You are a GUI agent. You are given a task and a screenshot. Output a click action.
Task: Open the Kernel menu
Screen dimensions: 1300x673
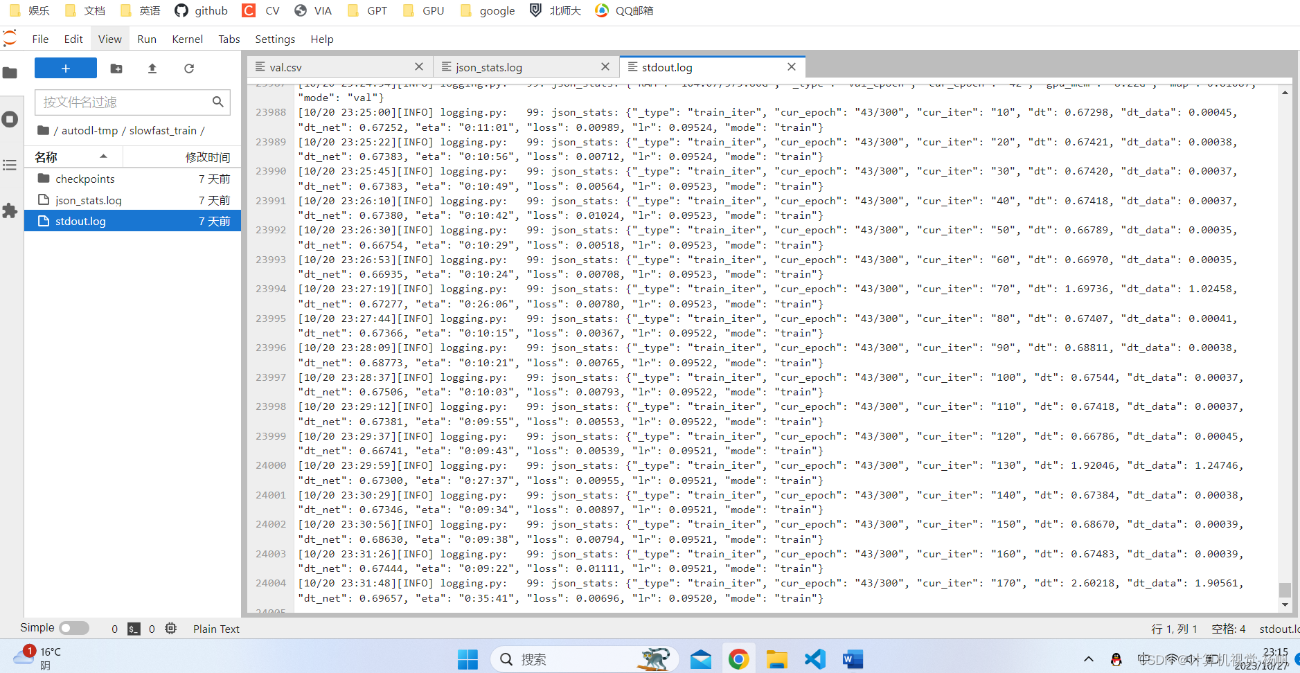188,39
